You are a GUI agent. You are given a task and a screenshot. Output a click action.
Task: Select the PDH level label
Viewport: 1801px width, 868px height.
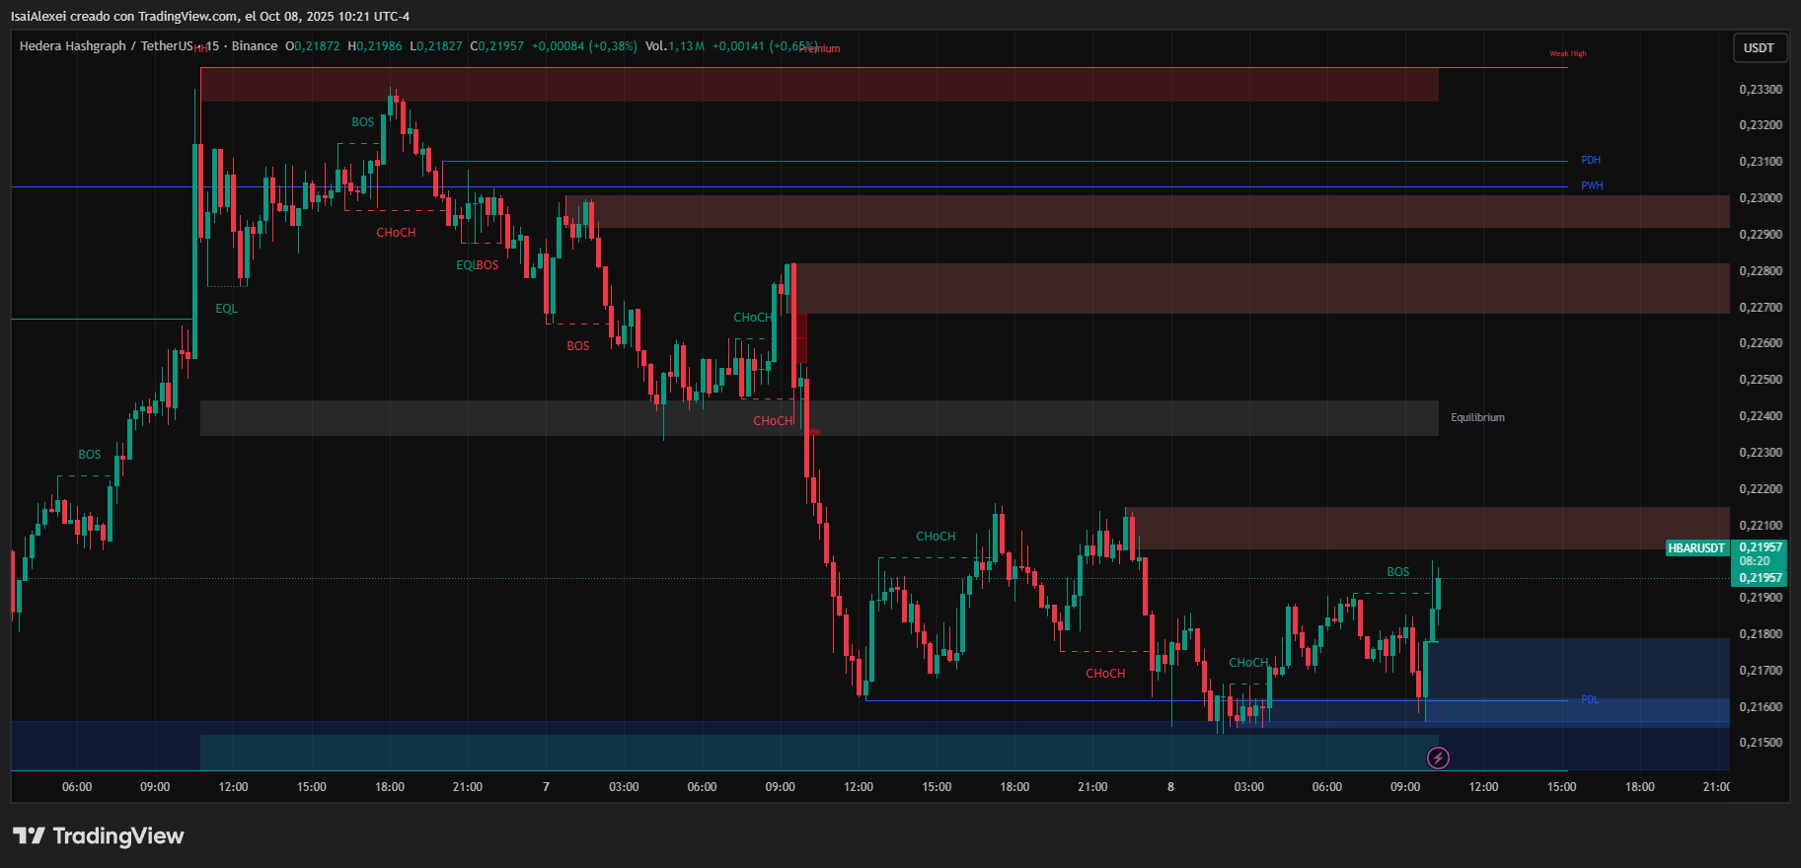coord(1591,160)
